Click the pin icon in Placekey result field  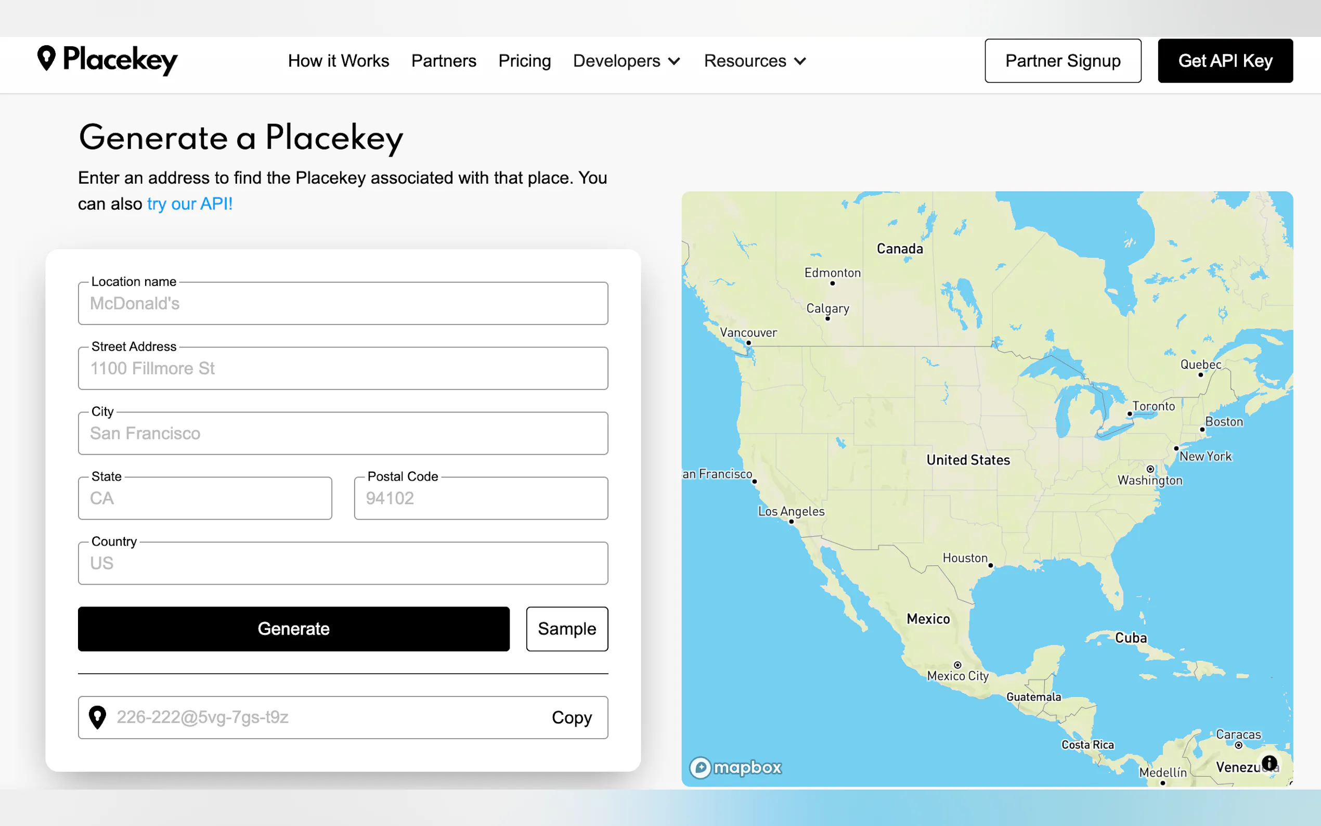pyautogui.click(x=97, y=717)
